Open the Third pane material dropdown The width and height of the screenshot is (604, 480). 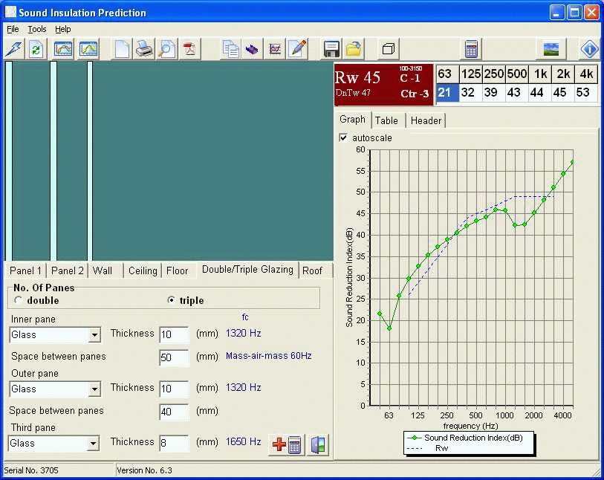point(93,444)
